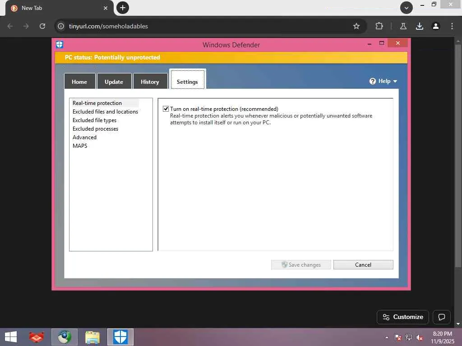Viewport: 462px width, 346px height.
Task: Open the browser Extensions puzzle icon
Action: pyautogui.click(x=379, y=26)
